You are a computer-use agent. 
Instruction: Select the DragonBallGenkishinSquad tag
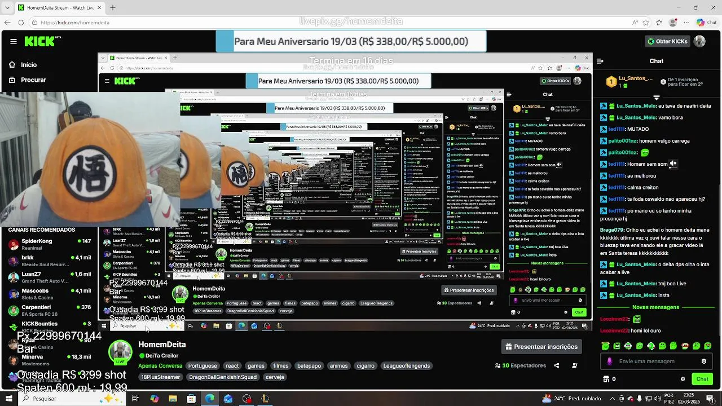(223, 377)
